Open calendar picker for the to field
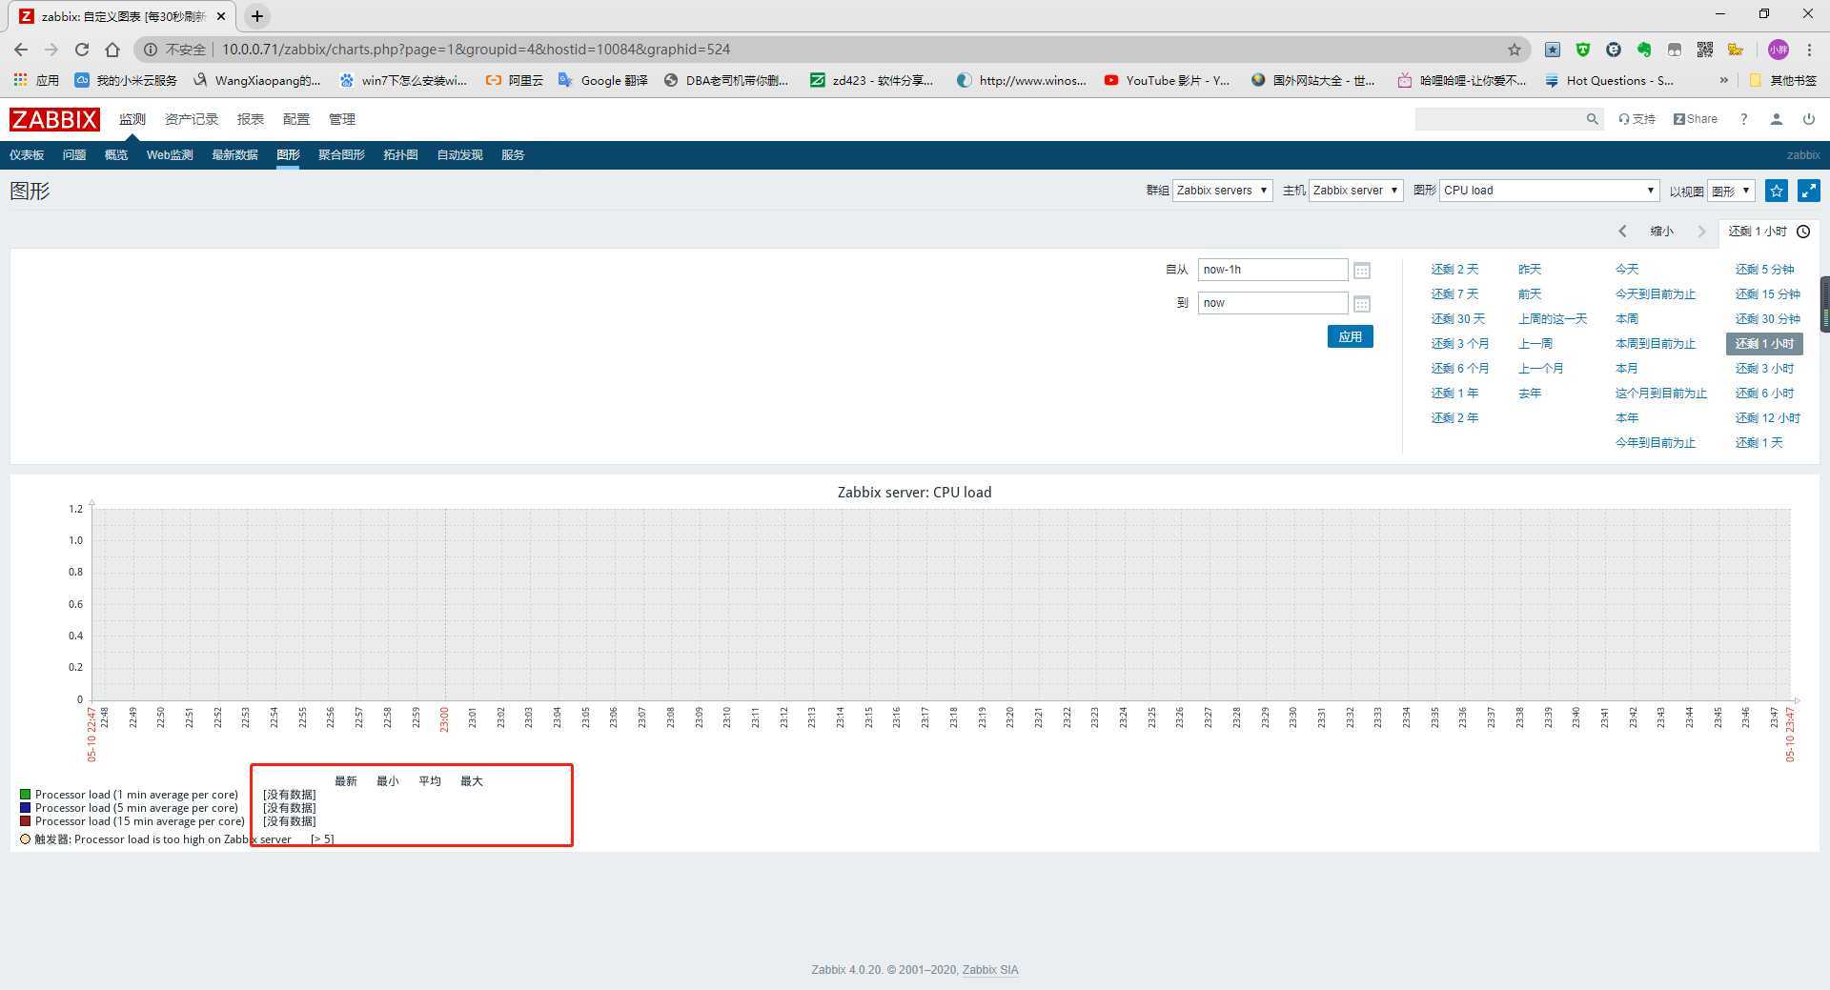The width and height of the screenshot is (1830, 990). pos(1362,304)
